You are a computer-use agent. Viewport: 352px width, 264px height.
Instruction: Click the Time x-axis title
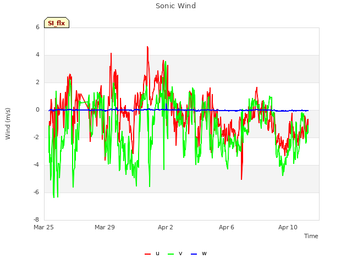[x=311, y=236]
